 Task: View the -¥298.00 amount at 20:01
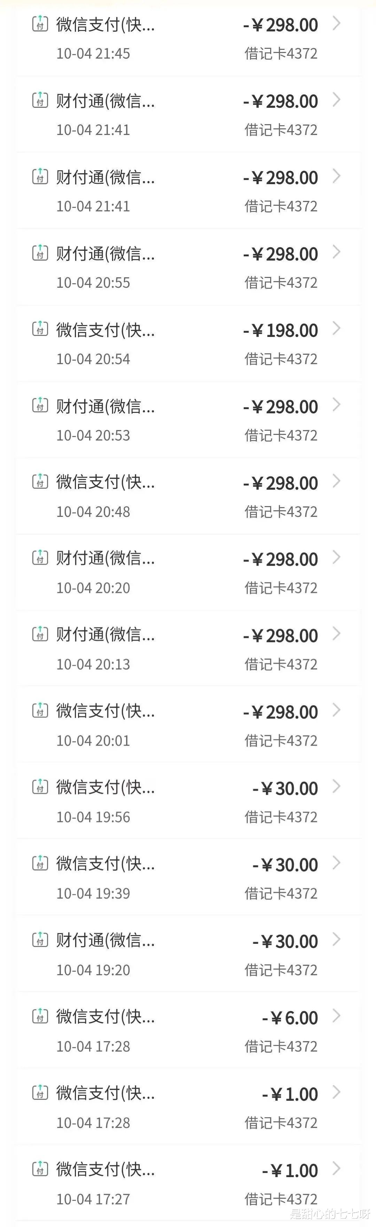[281, 713]
